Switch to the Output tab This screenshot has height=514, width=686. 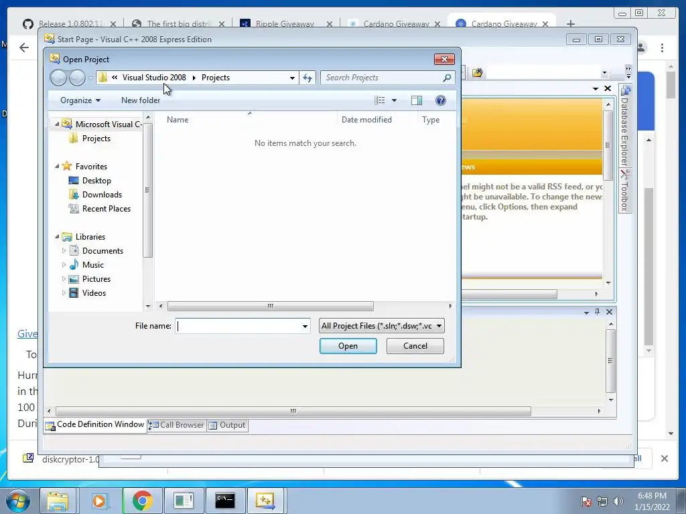228,425
